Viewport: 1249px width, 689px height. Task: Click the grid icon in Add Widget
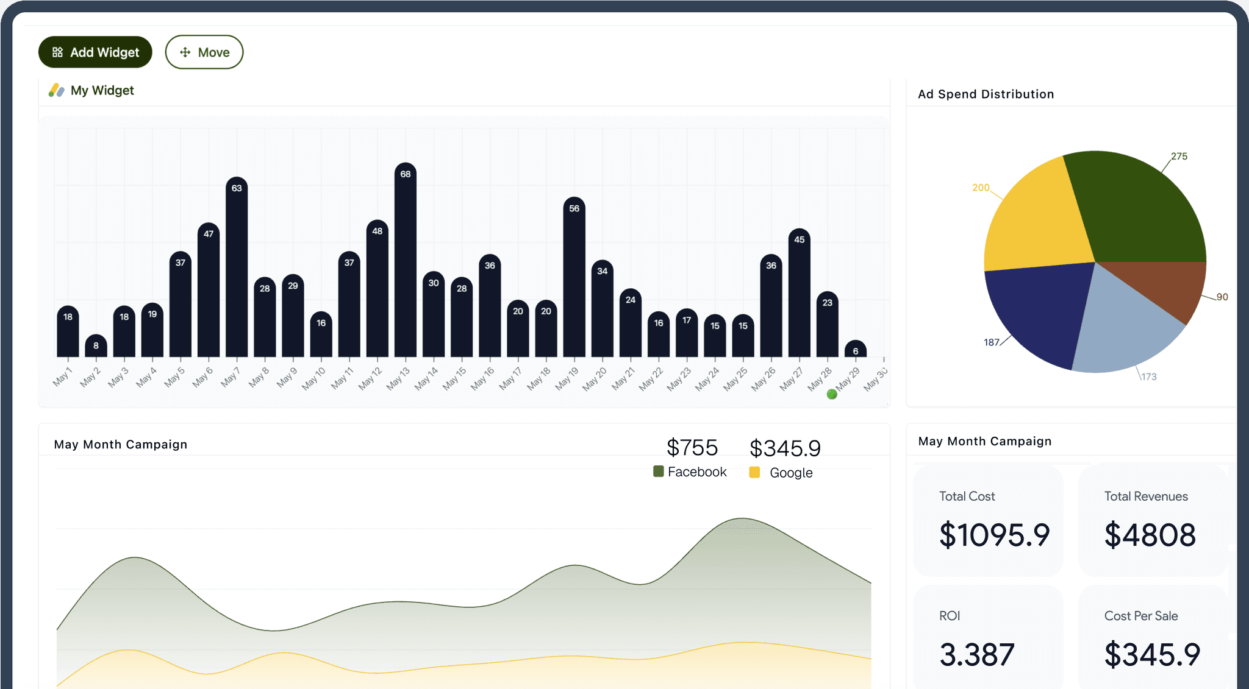click(x=58, y=52)
